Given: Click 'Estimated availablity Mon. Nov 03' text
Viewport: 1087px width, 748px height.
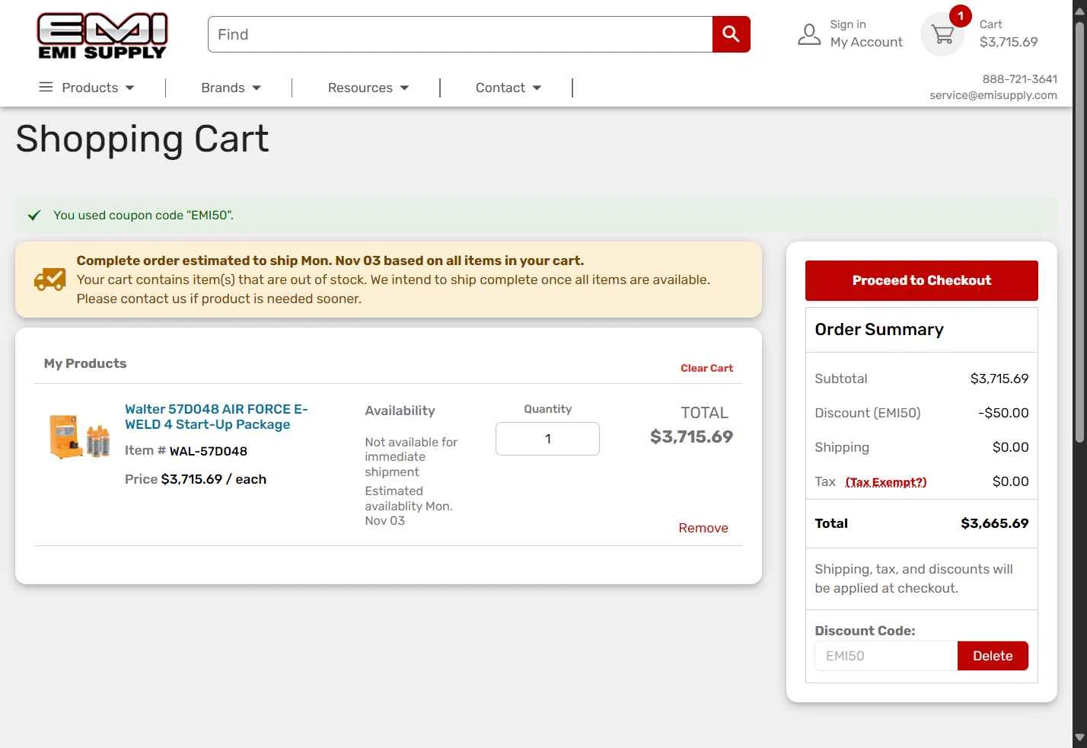Looking at the screenshot, I should coord(409,506).
